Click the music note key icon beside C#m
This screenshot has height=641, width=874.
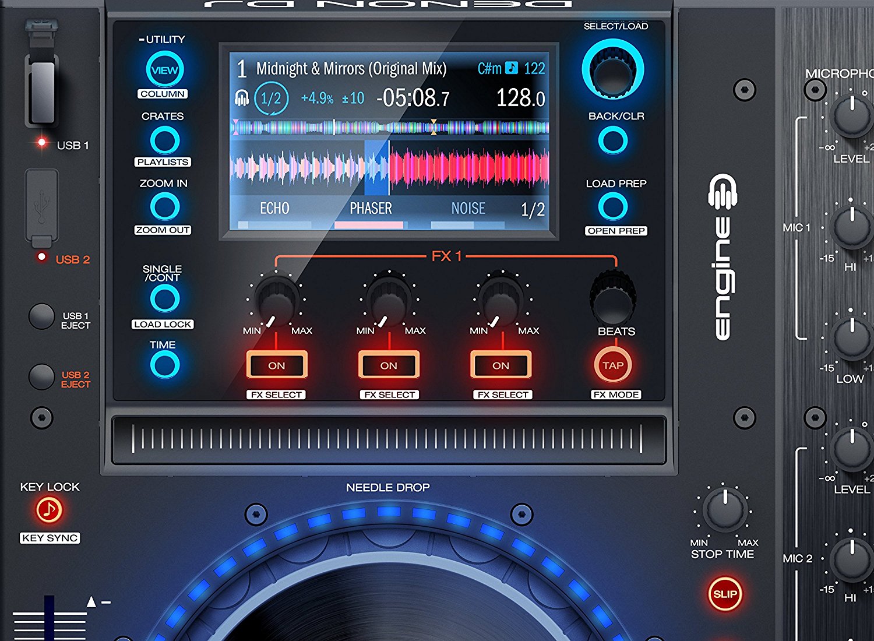tap(512, 68)
